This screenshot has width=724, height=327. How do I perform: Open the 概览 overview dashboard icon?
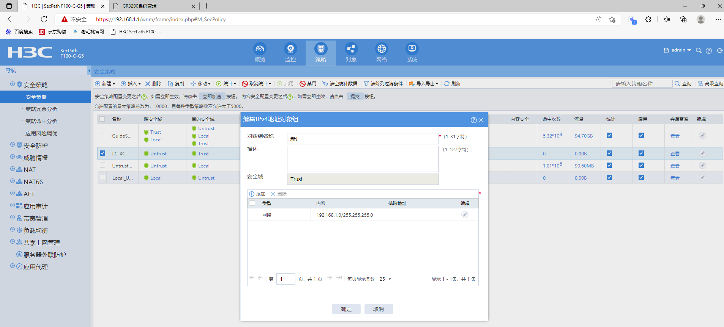coord(260,49)
